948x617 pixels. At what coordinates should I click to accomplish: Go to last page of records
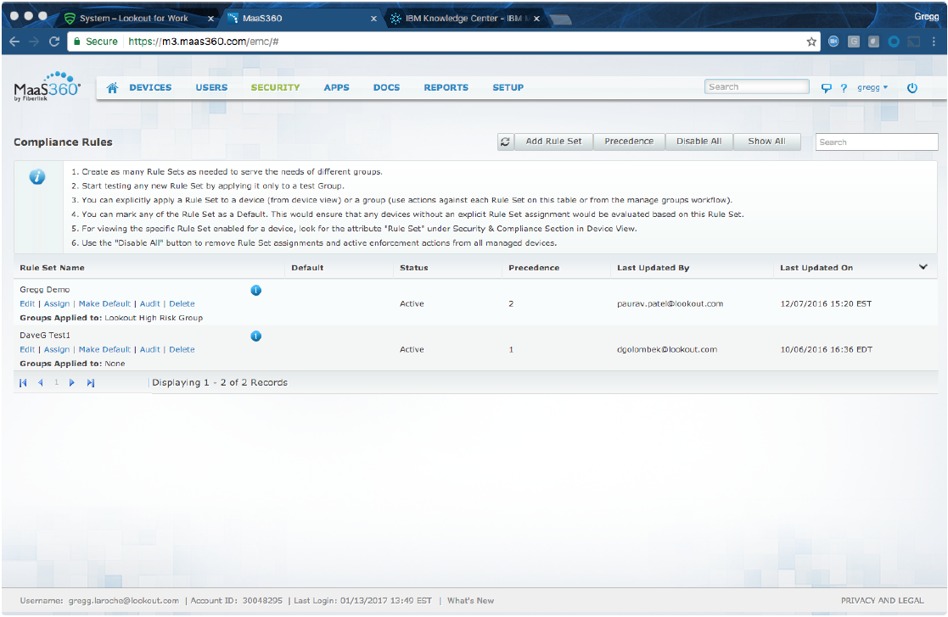[91, 383]
